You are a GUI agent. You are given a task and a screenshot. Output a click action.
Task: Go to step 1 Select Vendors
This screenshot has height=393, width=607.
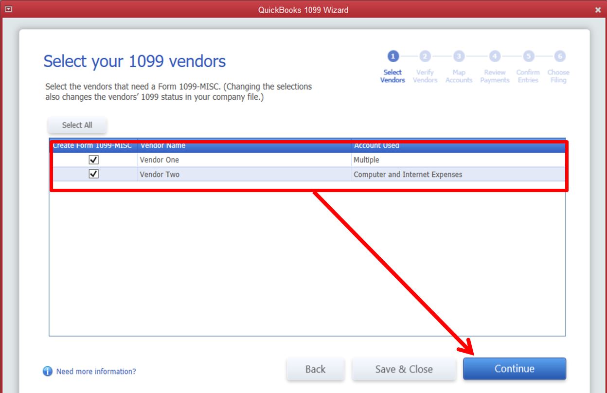[393, 67]
